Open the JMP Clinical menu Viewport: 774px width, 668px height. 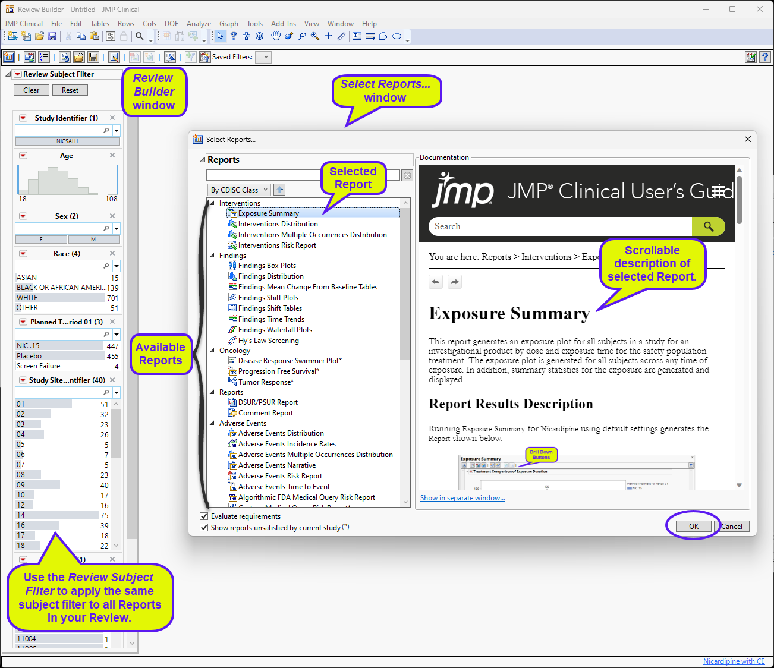tap(24, 24)
